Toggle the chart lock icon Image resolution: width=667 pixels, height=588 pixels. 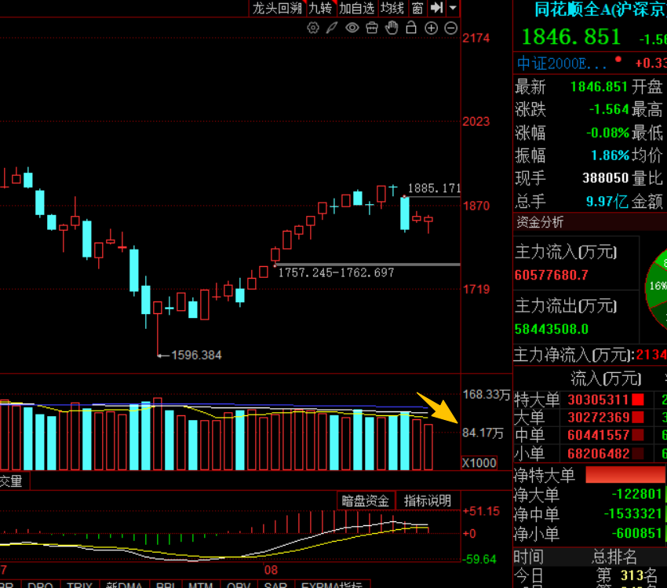[x=411, y=27]
